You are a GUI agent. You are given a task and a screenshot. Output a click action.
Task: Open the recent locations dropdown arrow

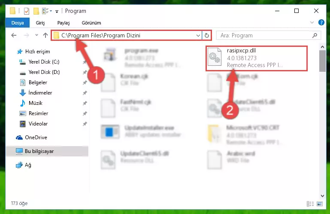pos(36,35)
